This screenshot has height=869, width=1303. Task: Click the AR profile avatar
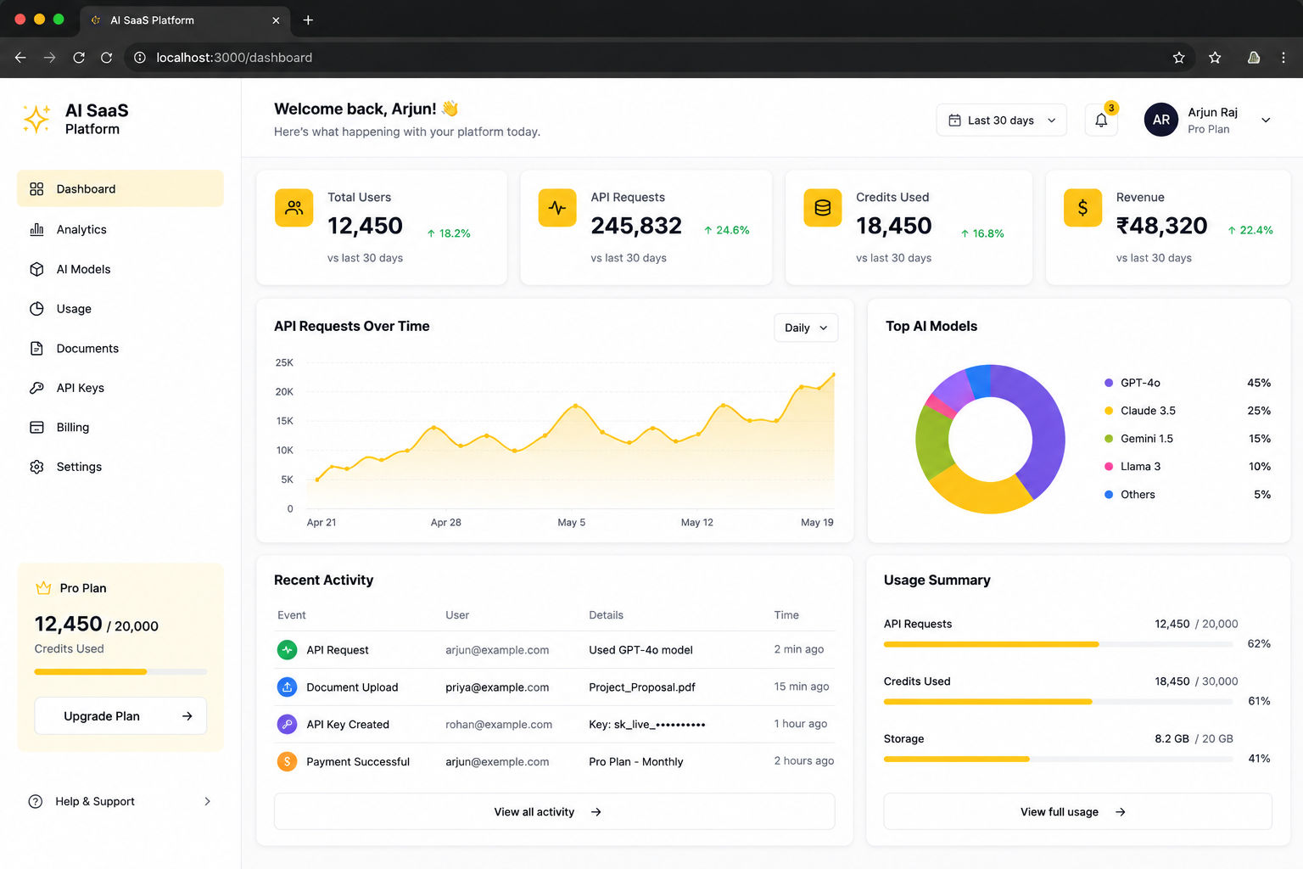pos(1161,120)
